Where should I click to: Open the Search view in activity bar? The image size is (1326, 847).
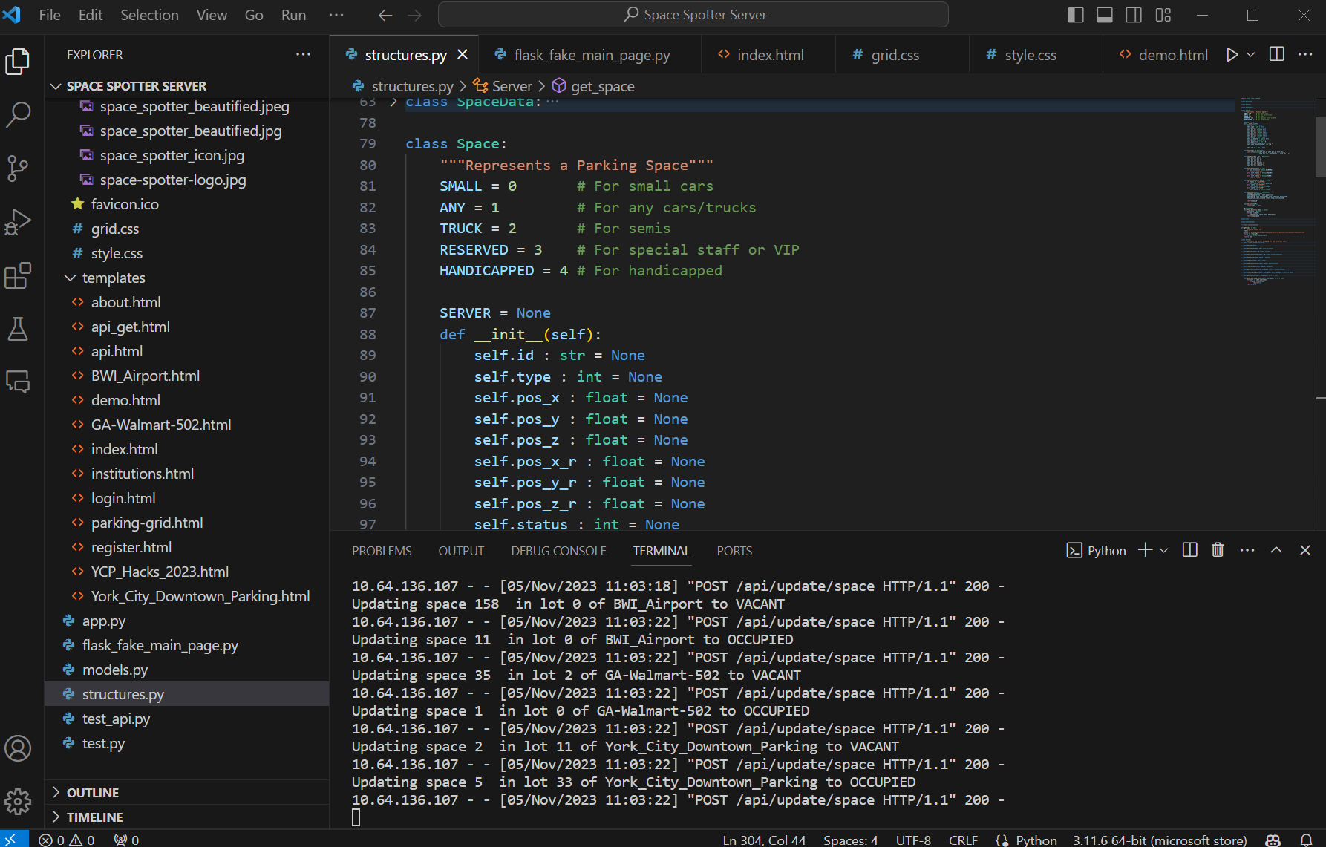click(x=18, y=114)
